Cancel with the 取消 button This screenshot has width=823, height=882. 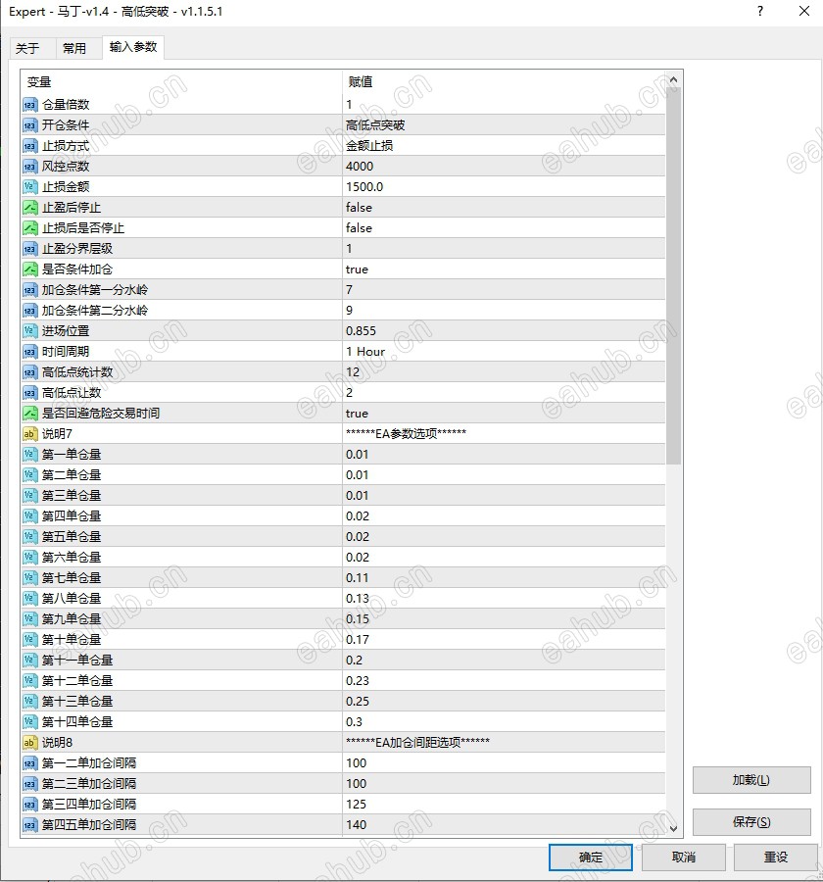pyautogui.click(x=684, y=857)
